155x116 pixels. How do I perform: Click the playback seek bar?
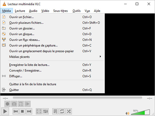click(78, 98)
